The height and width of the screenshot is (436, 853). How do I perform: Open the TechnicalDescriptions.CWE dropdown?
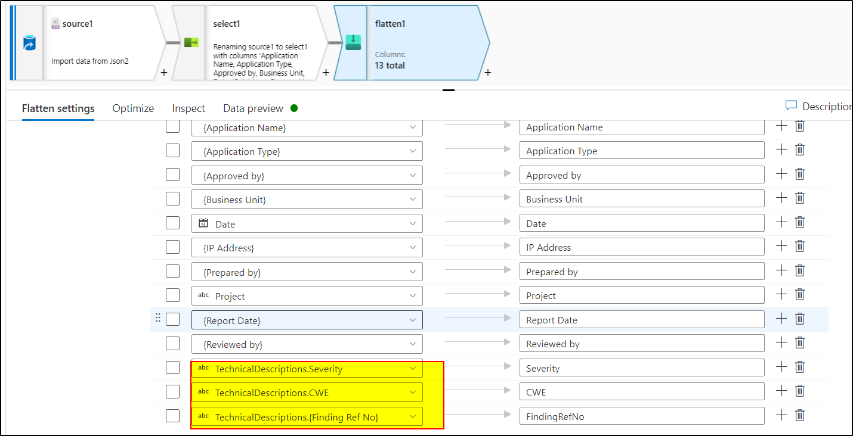click(x=413, y=392)
